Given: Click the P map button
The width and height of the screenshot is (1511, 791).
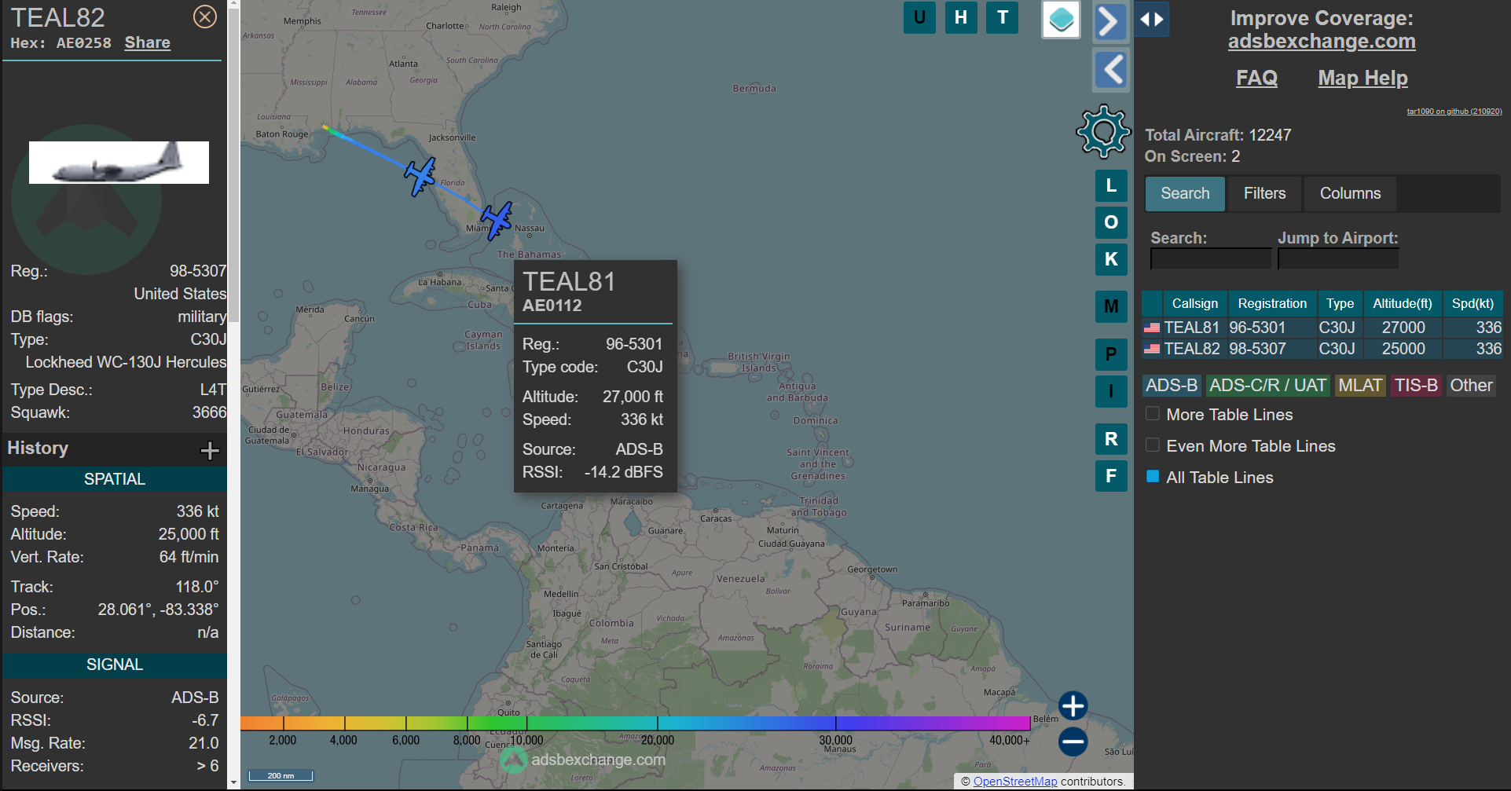Looking at the screenshot, I should click(x=1111, y=354).
